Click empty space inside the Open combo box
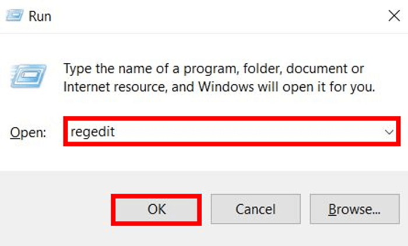This screenshot has width=408, height=246. point(245,132)
